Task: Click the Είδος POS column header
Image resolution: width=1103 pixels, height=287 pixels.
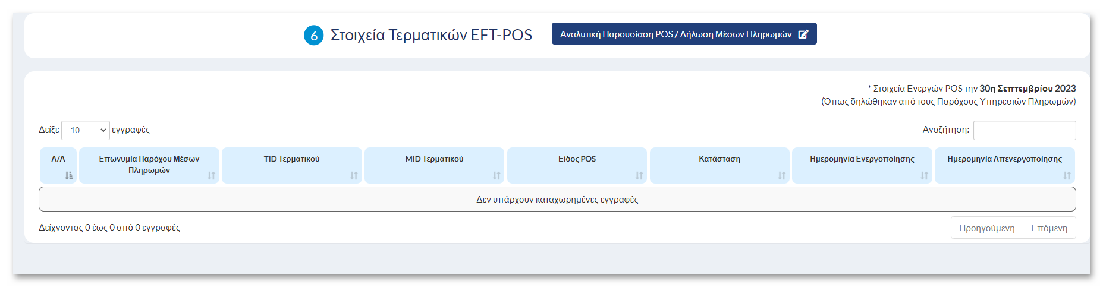Action: tap(577, 165)
